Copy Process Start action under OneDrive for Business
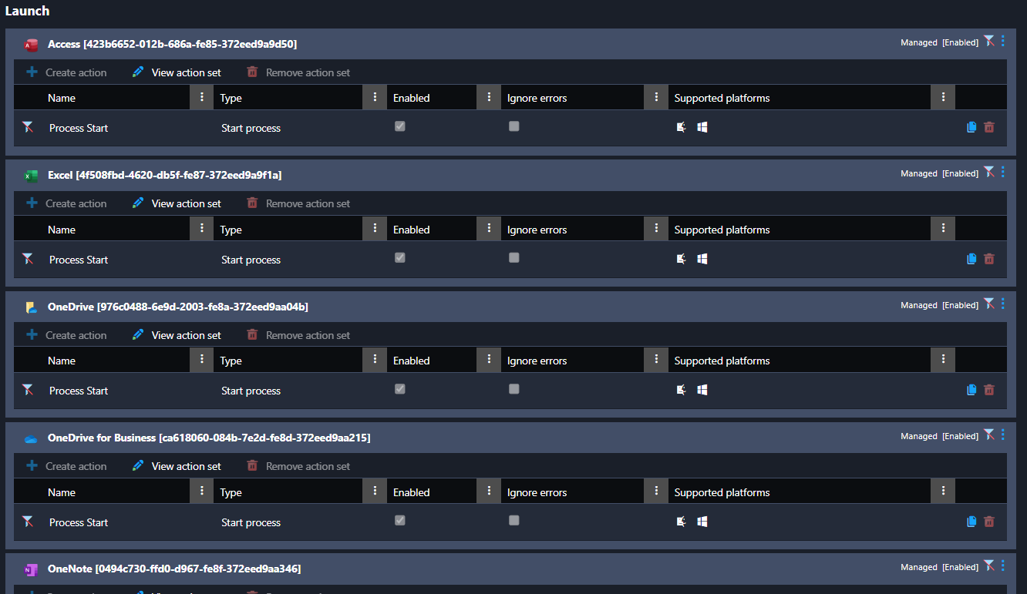 point(971,522)
